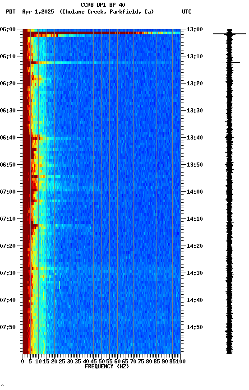Click the date text 'Apr 1,2025'
Screen dimensions: 249x390
click(x=38, y=12)
